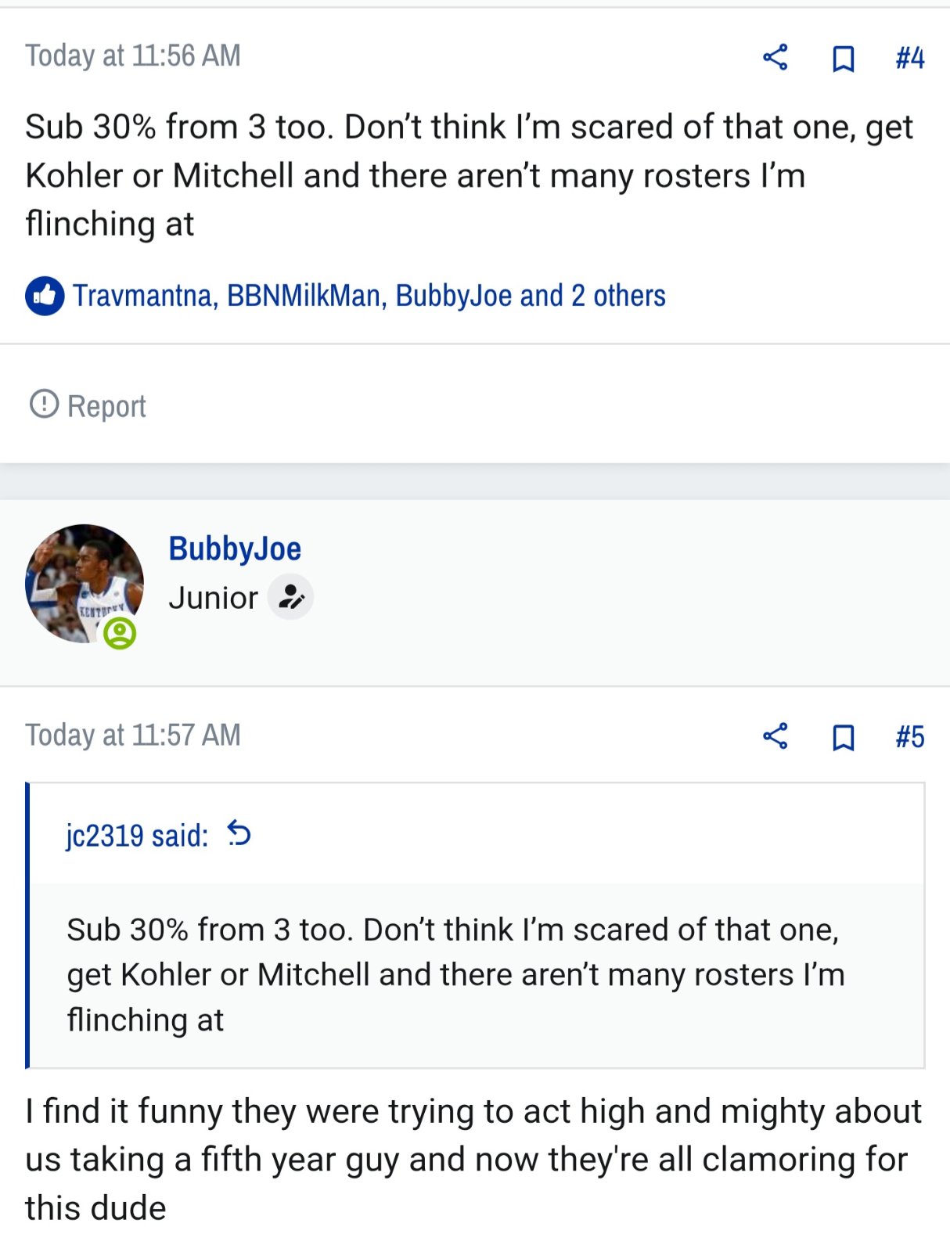Viewport: 950px width, 1252px height.
Task: Expand the quoted message text
Action: click(x=477, y=975)
